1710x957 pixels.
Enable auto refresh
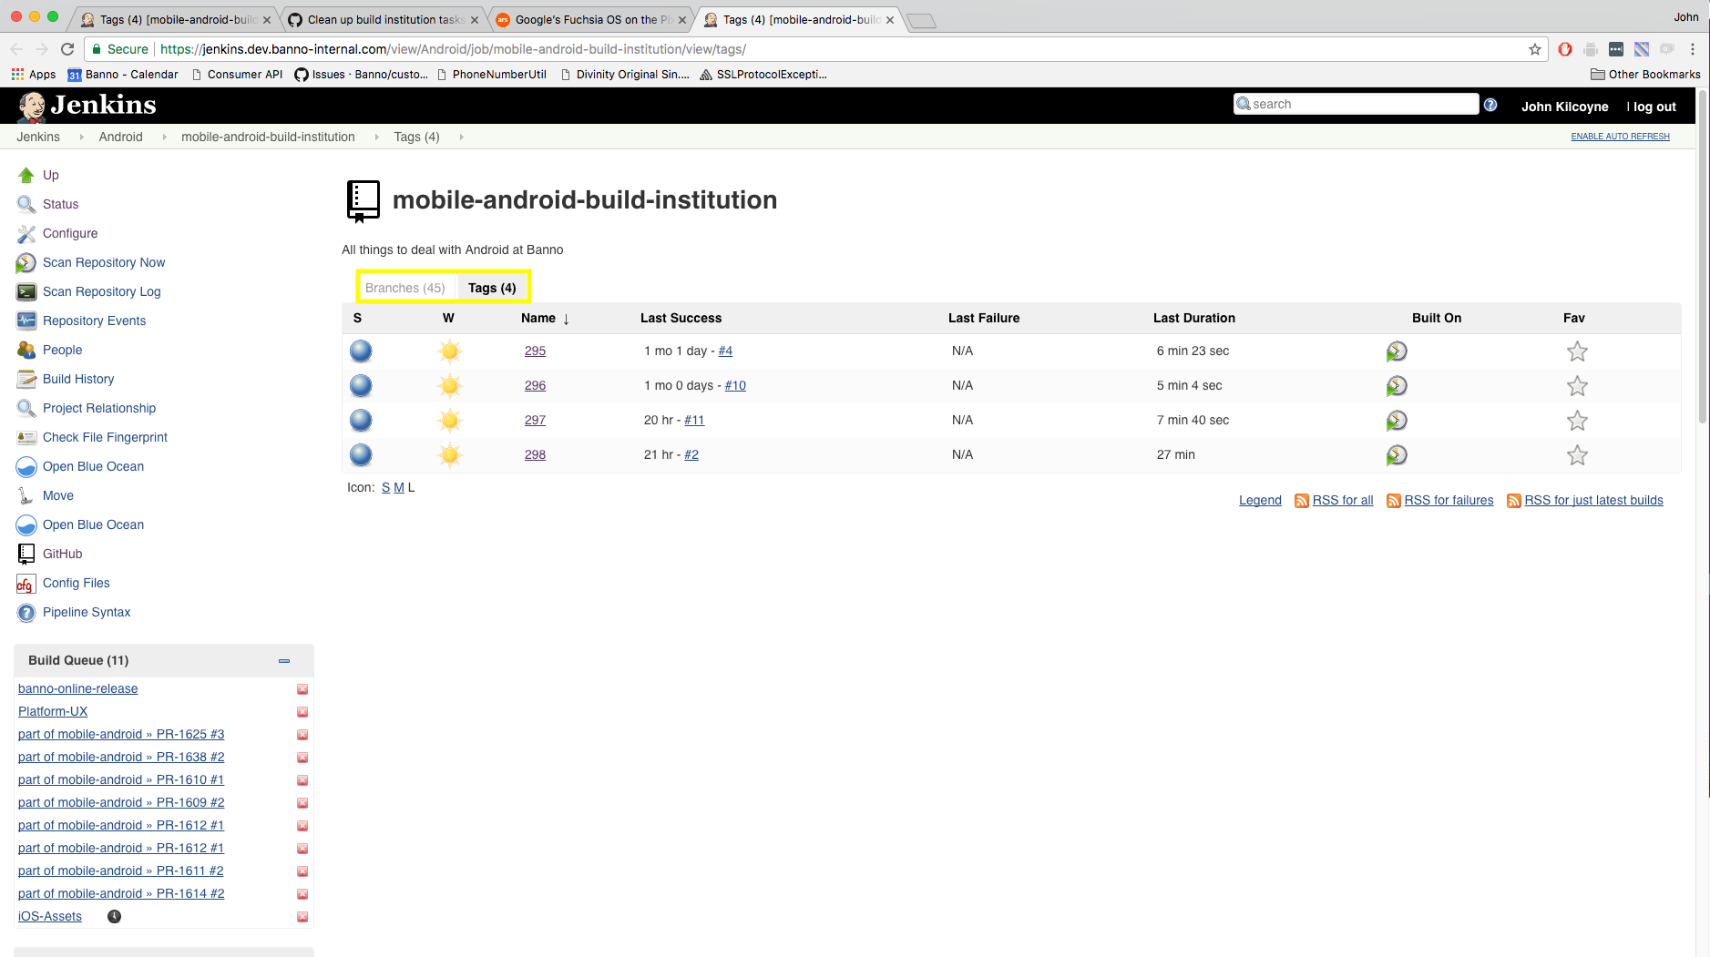pos(1620,137)
